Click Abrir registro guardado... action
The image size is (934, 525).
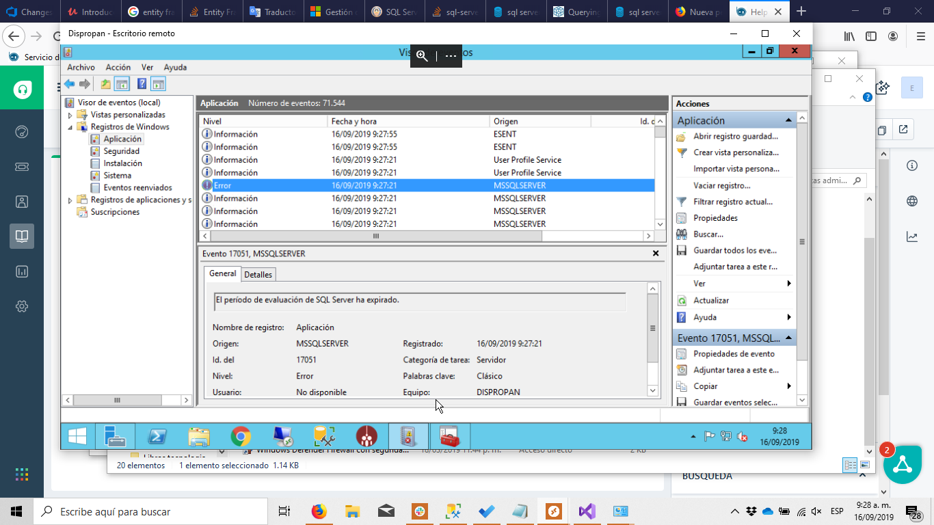(736, 137)
